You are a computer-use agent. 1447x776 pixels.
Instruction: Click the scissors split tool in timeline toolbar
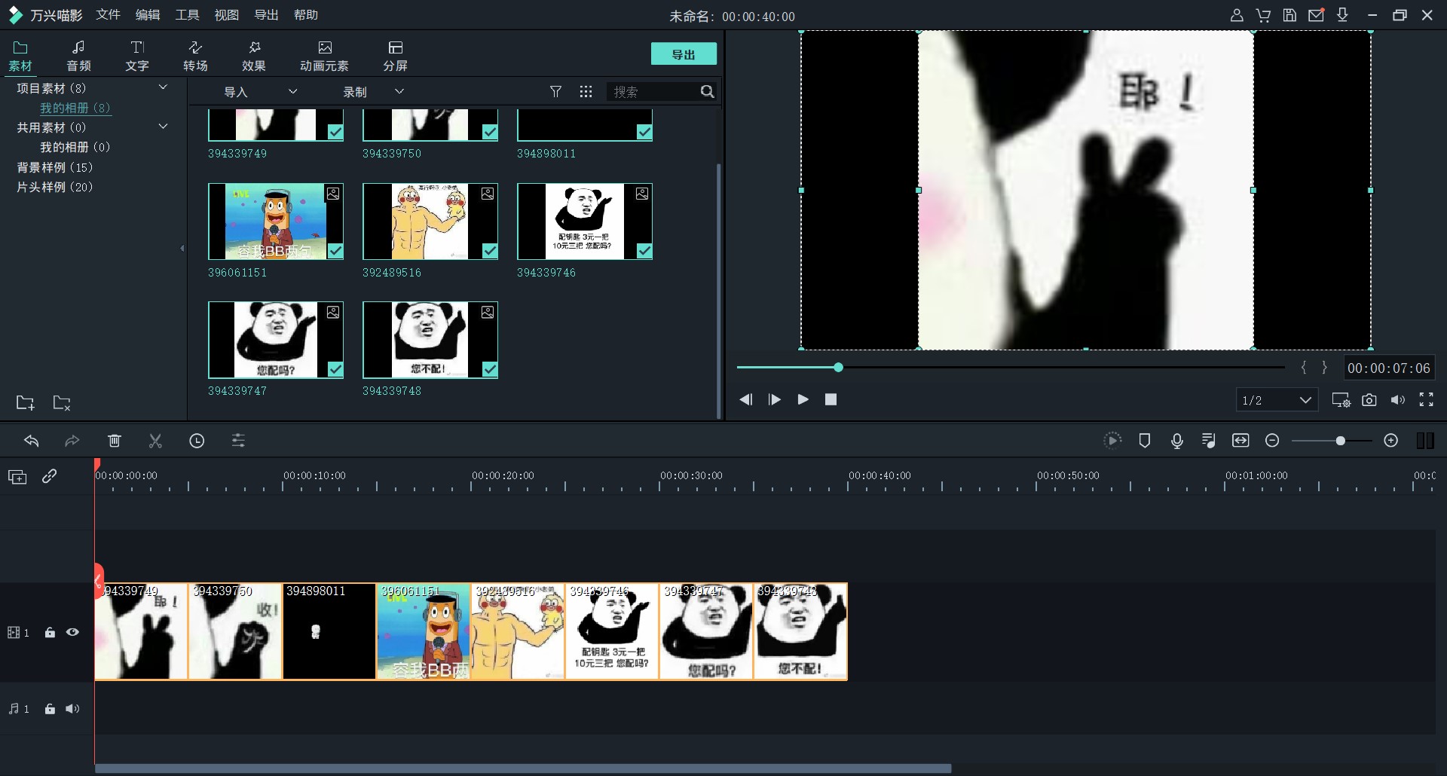[155, 441]
